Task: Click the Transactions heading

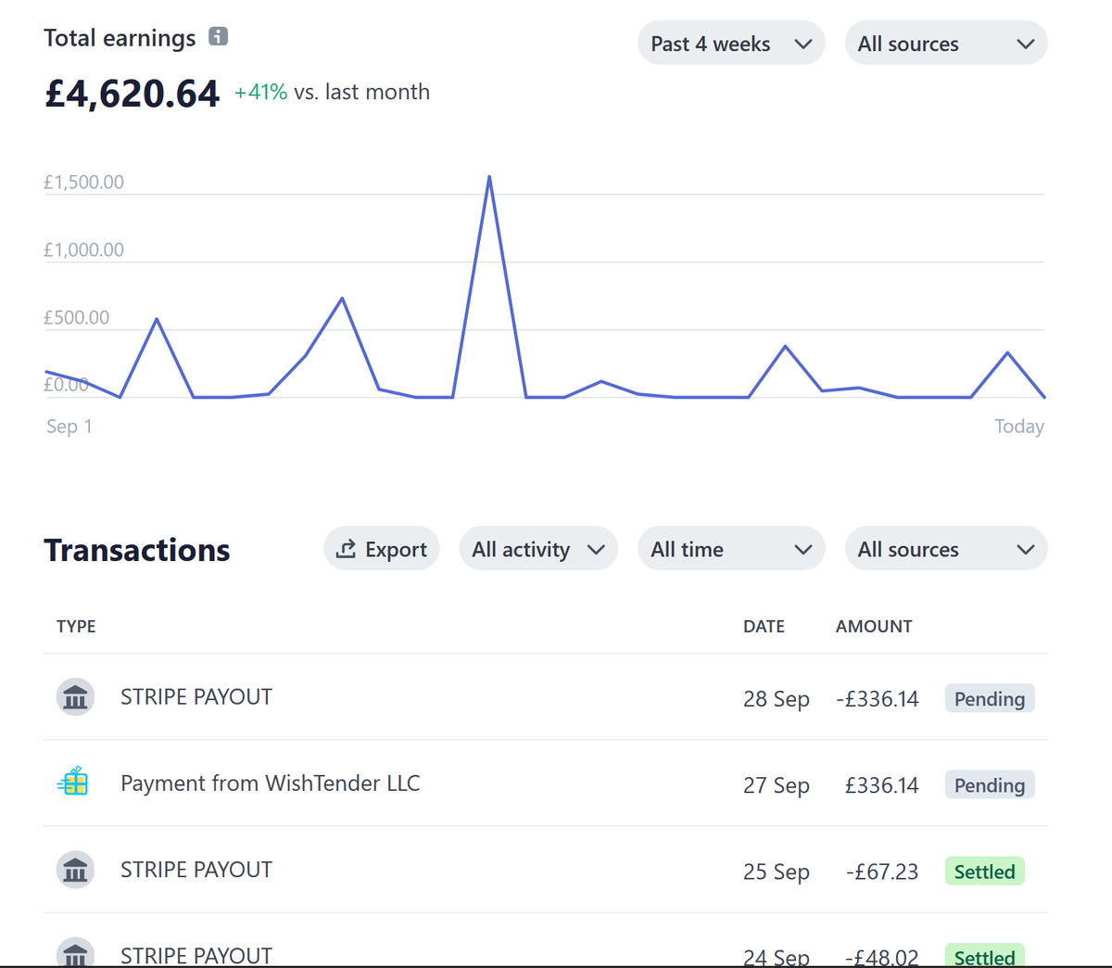Action: 137,550
